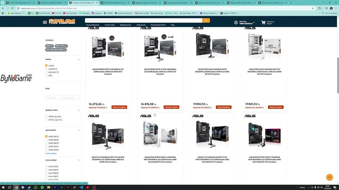Open ASUS ROG STRIX X870-A GAMING link

point(160,159)
